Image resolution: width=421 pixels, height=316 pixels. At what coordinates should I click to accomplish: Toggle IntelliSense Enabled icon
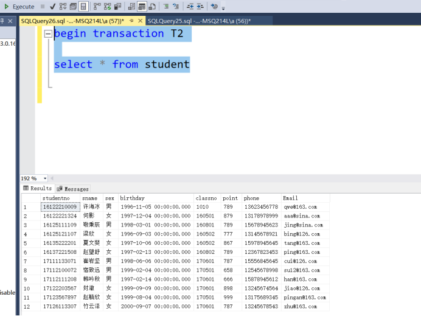[83, 7]
